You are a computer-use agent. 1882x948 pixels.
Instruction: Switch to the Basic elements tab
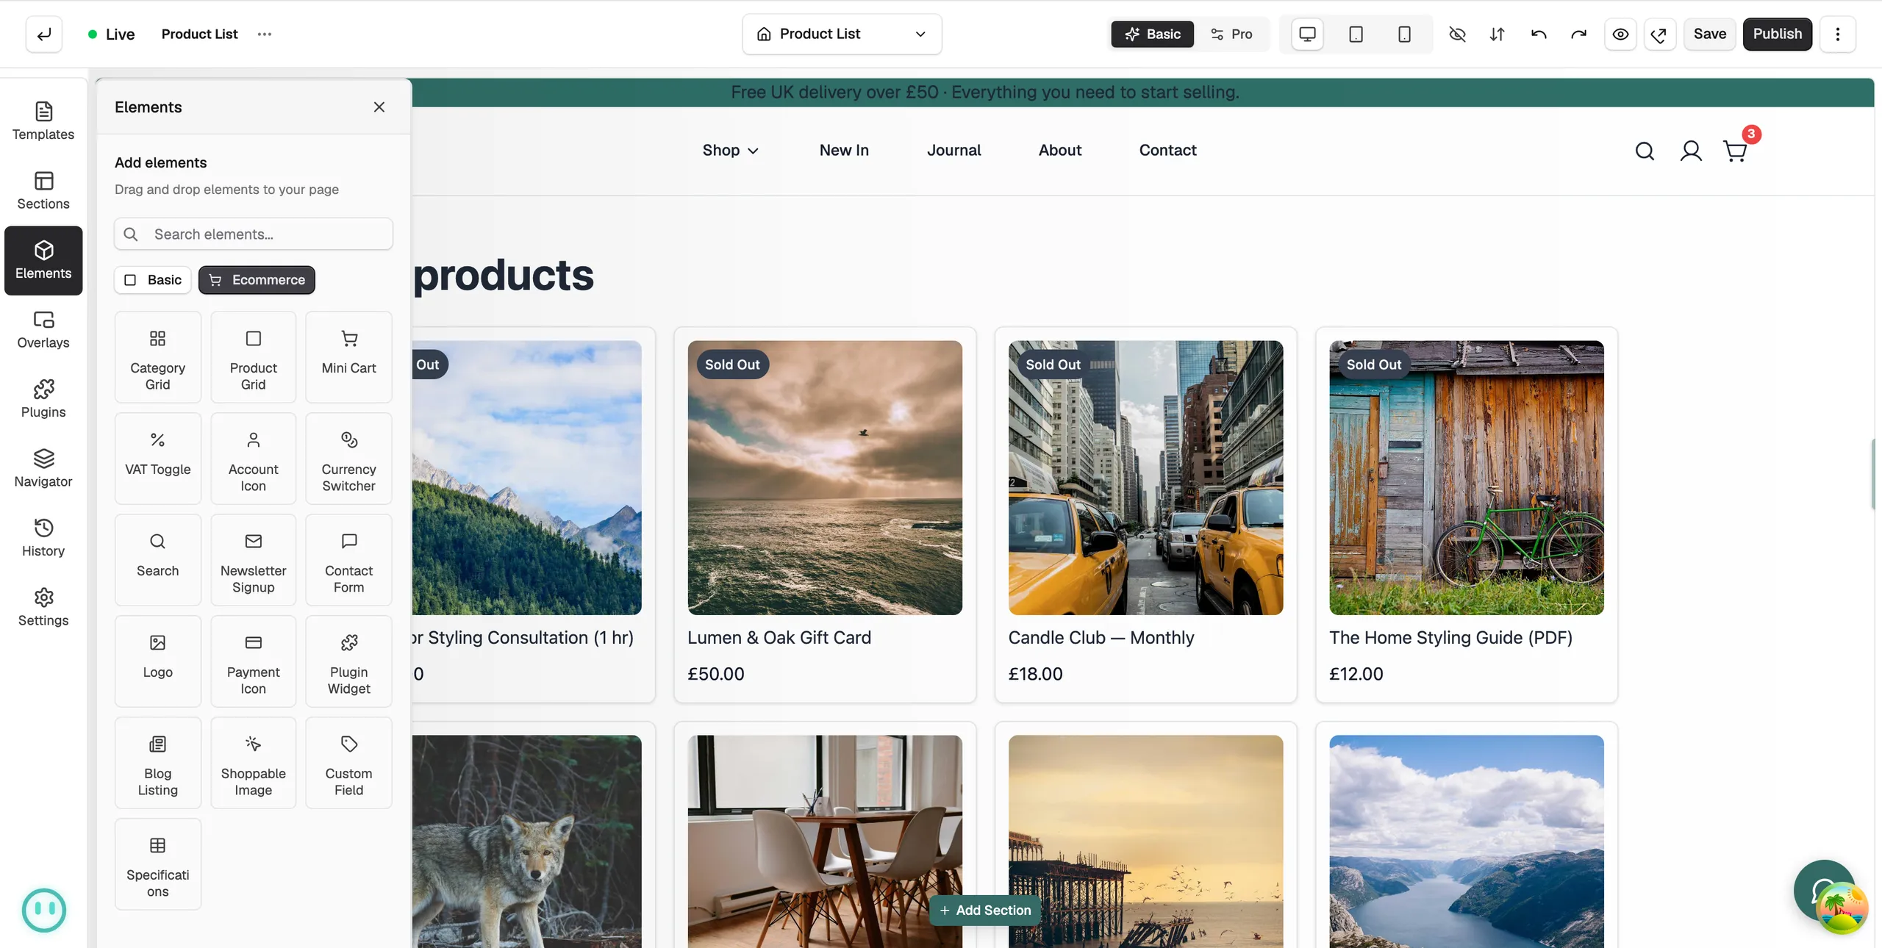click(153, 280)
